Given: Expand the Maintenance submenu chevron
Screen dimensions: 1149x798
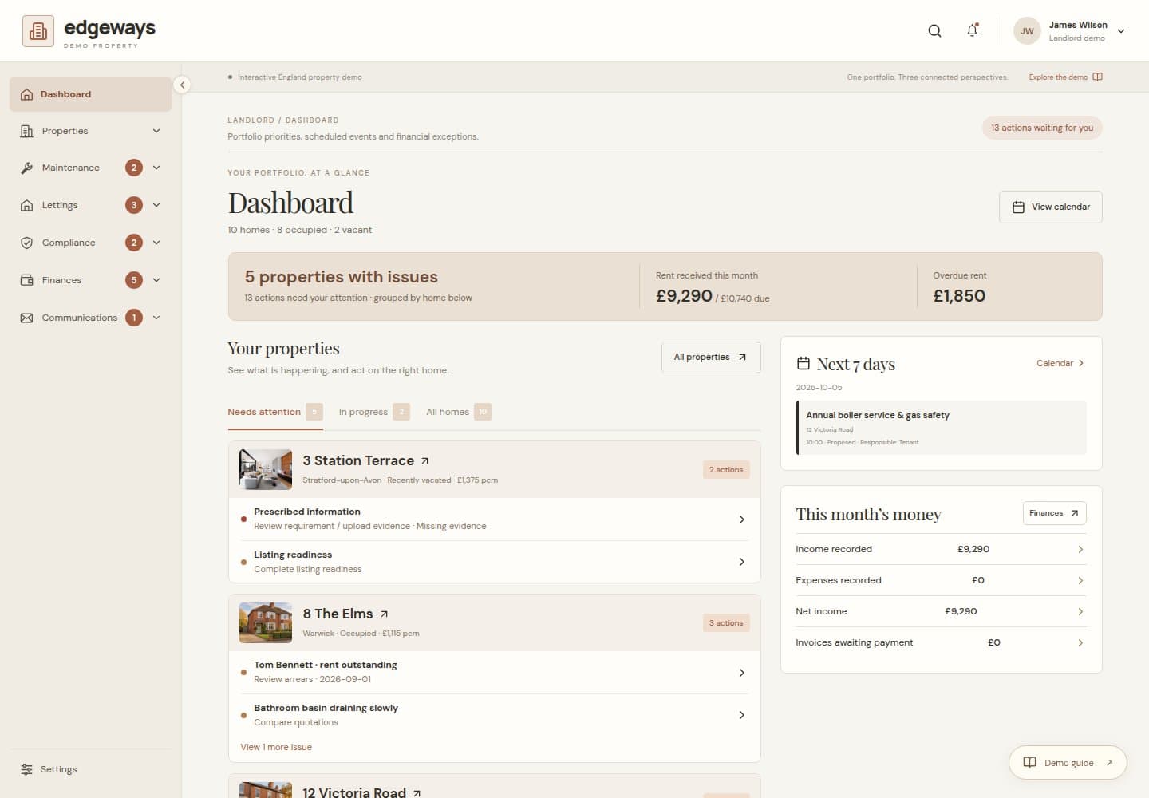Looking at the screenshot, I should [x=156, y=168].
